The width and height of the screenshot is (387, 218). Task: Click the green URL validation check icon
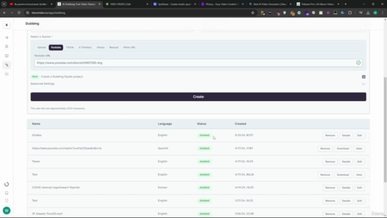click(359, 63)
